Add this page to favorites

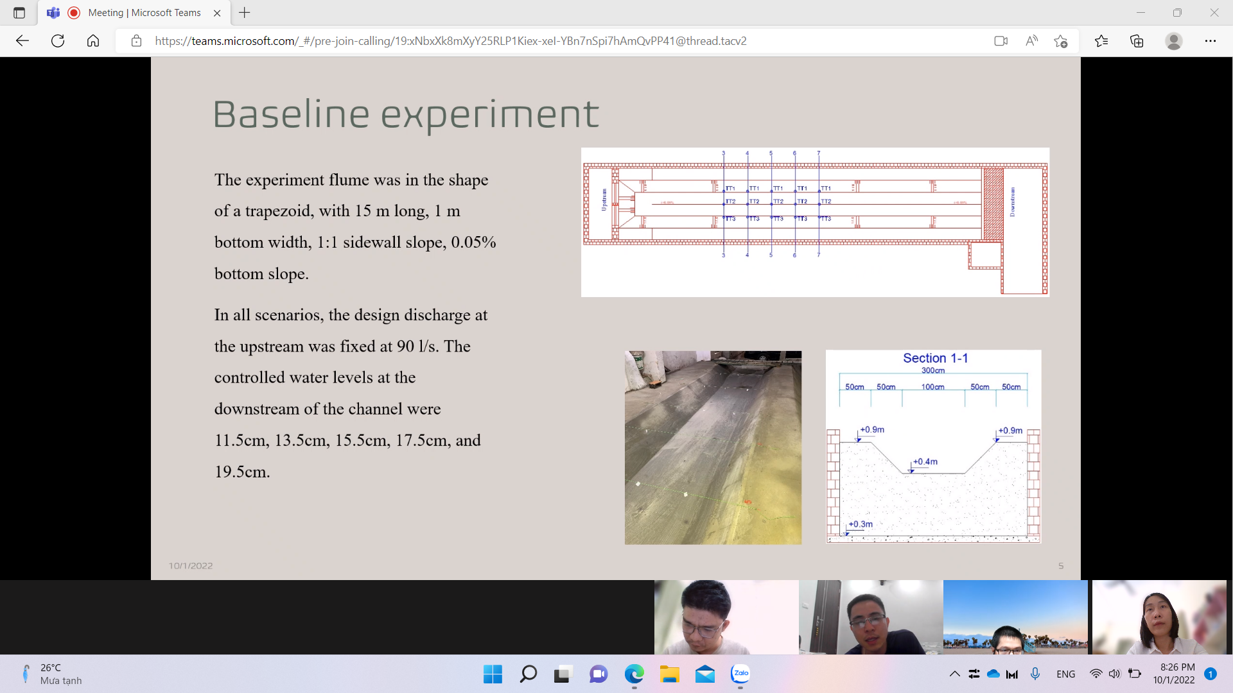point(1060,41)
